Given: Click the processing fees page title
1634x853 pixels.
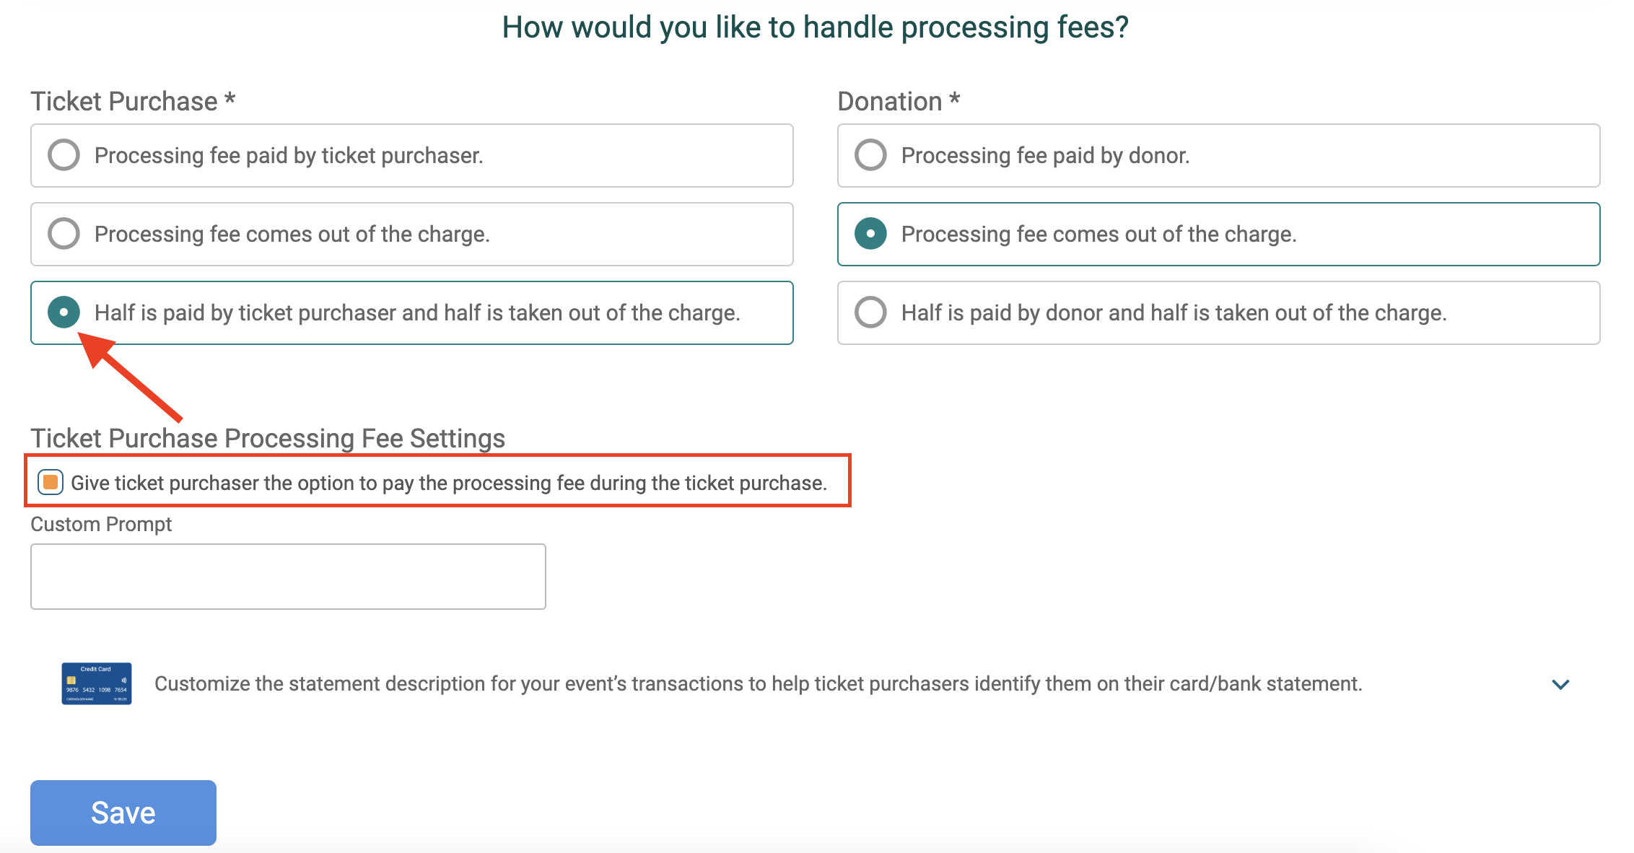Looking at the screenshot, I should pos(816,27).
